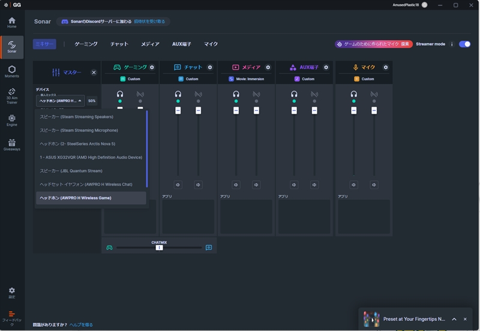Open AUX端子 channel settings gear
This screenshot has height=331, width=480.
pos(326,67)
